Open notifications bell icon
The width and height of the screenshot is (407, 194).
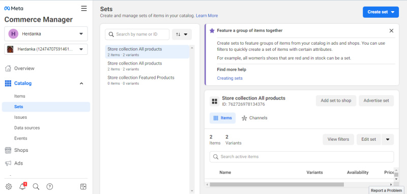point(22,186)
